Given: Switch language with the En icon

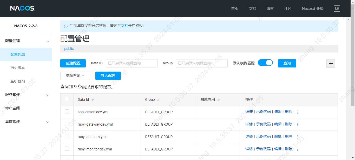Looking at the screenshot, I should 337,8.
